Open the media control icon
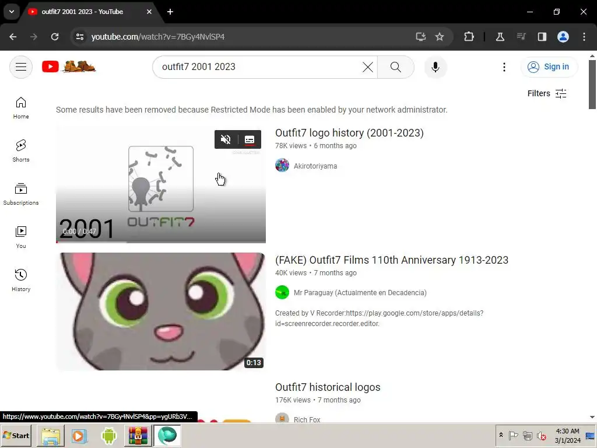 521,37
